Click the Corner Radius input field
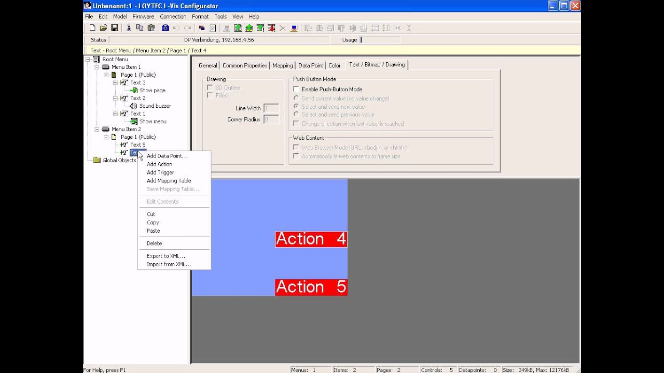Screen dimensions: 664x373 click(271, 120)
